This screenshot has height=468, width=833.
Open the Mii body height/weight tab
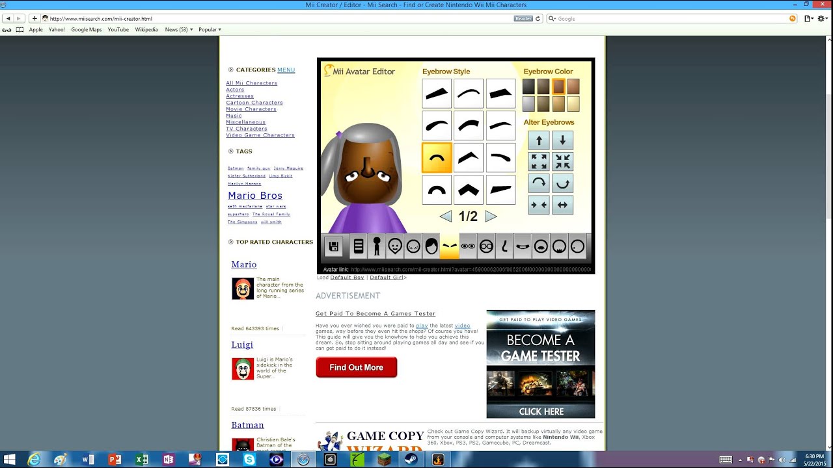coord(376,246)
